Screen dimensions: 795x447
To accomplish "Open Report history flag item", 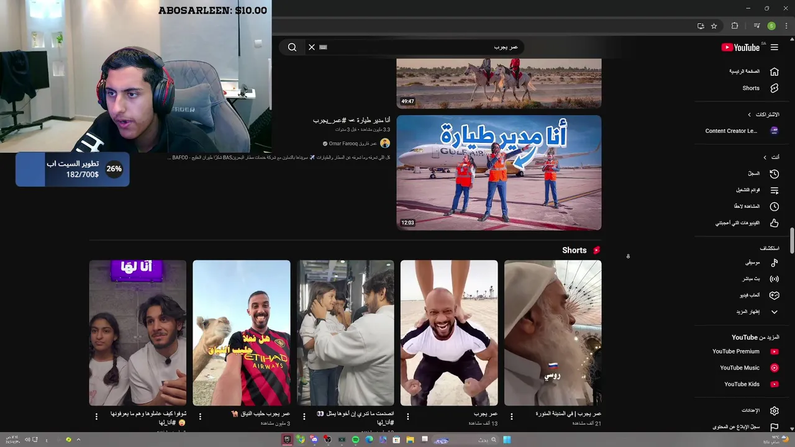I will pos(745,427).
